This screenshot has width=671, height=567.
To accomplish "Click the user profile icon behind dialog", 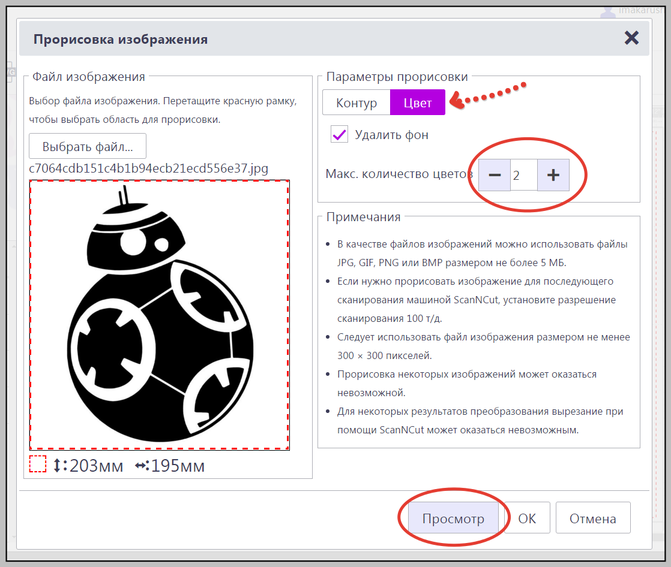I will pyautogui.click(x=607, y=11).
